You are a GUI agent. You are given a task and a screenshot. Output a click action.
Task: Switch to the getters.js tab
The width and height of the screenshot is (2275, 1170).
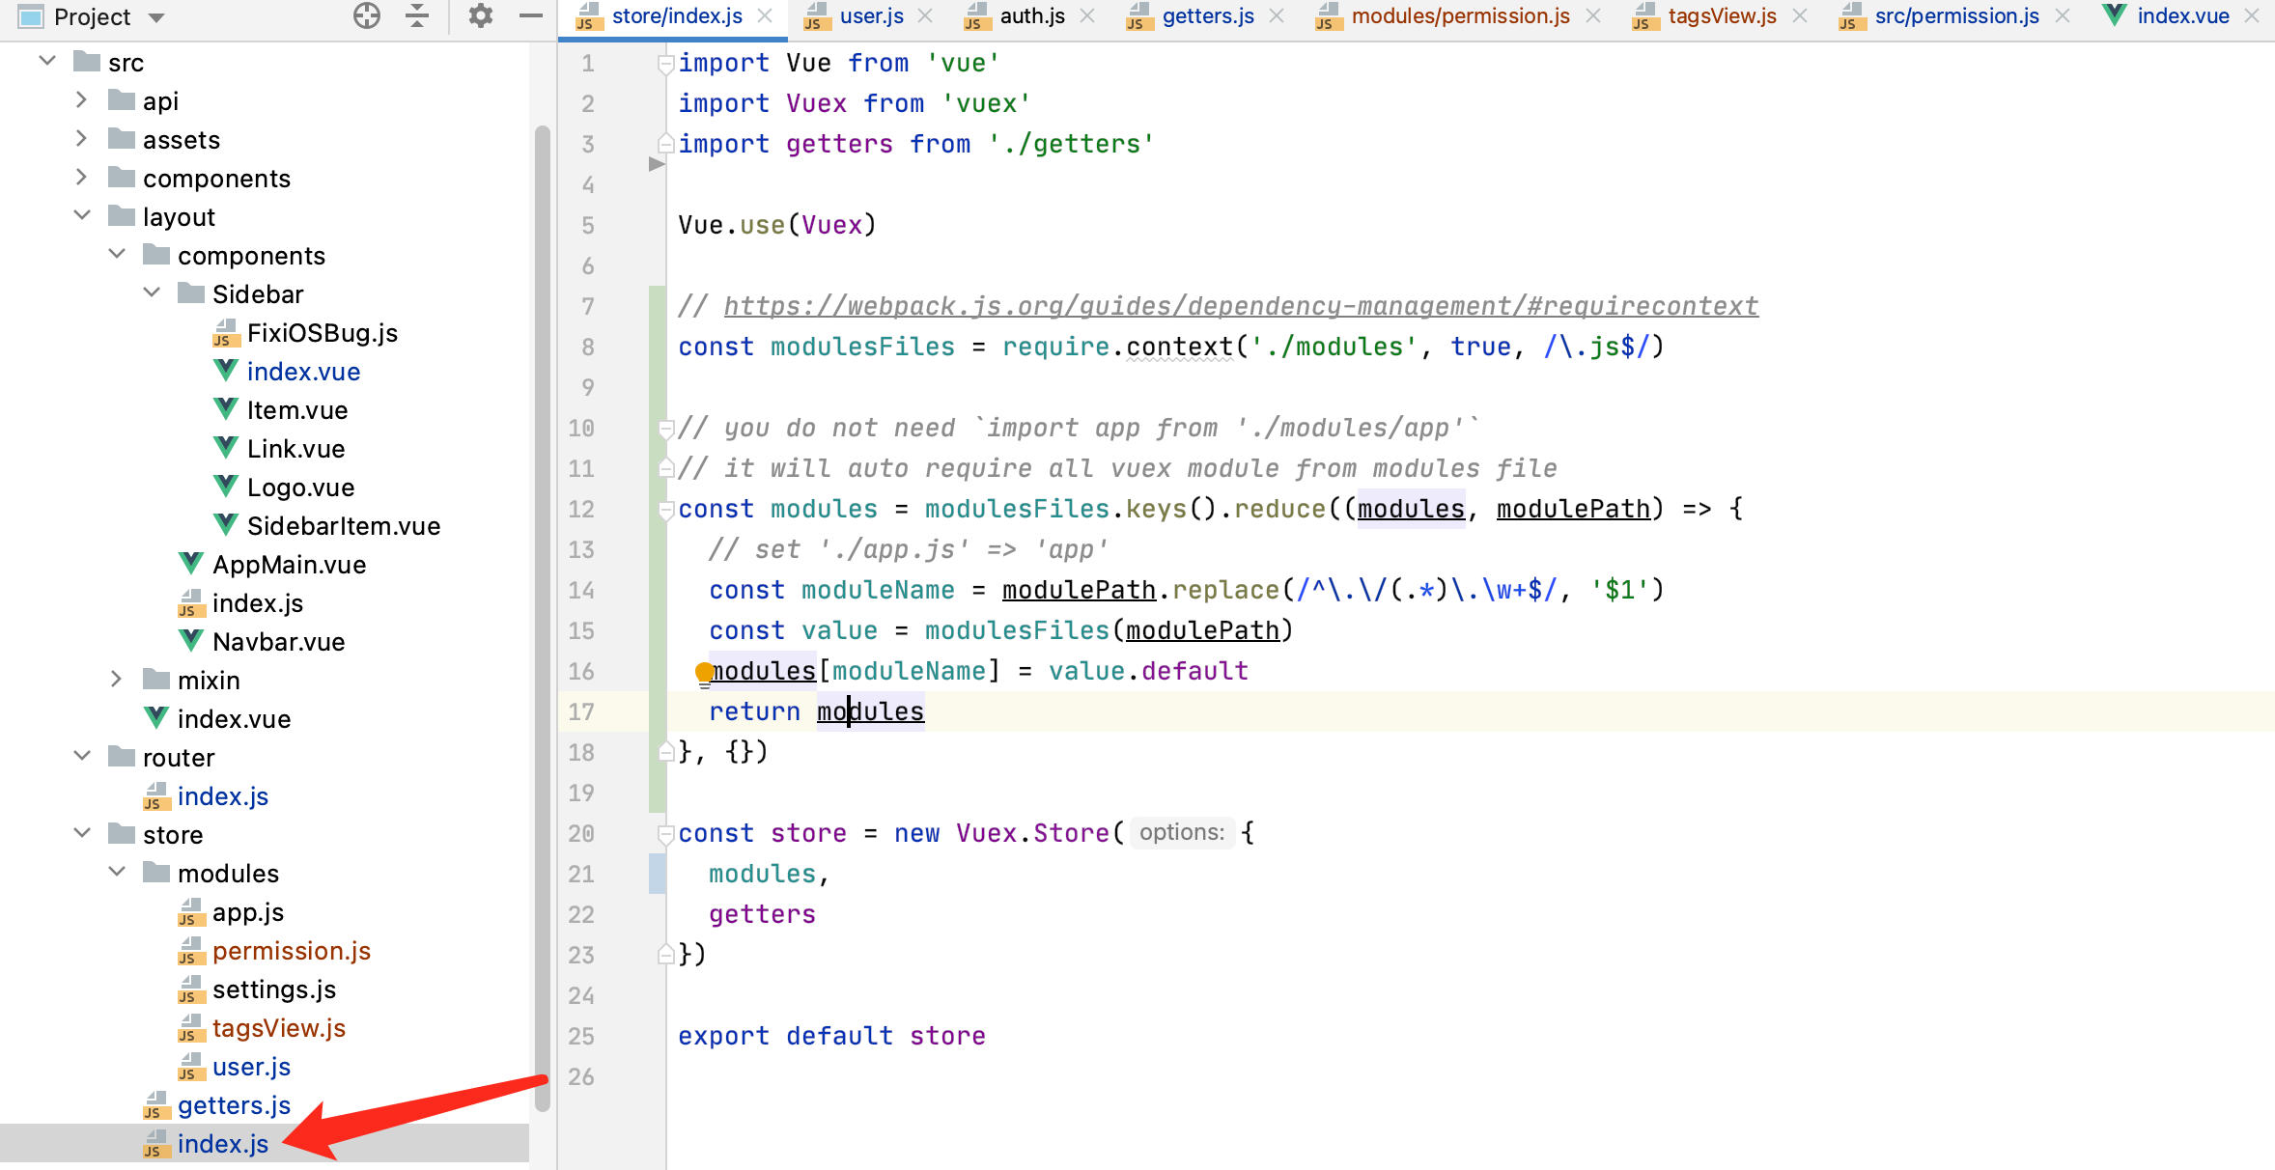[1208, 16]
